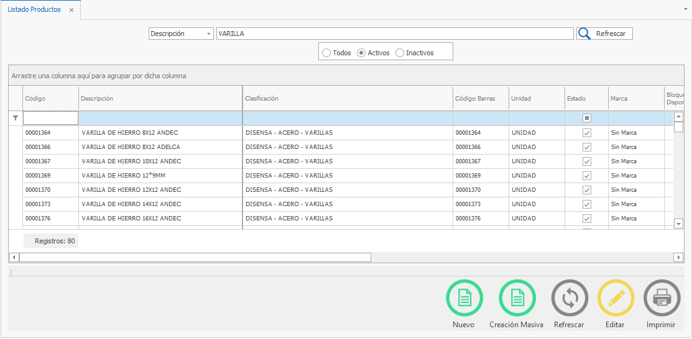Image resolution: width=692 pixels, height=339 pixels.
Task: Sort by Código Barras column header
Action: (x=481, y=98)
